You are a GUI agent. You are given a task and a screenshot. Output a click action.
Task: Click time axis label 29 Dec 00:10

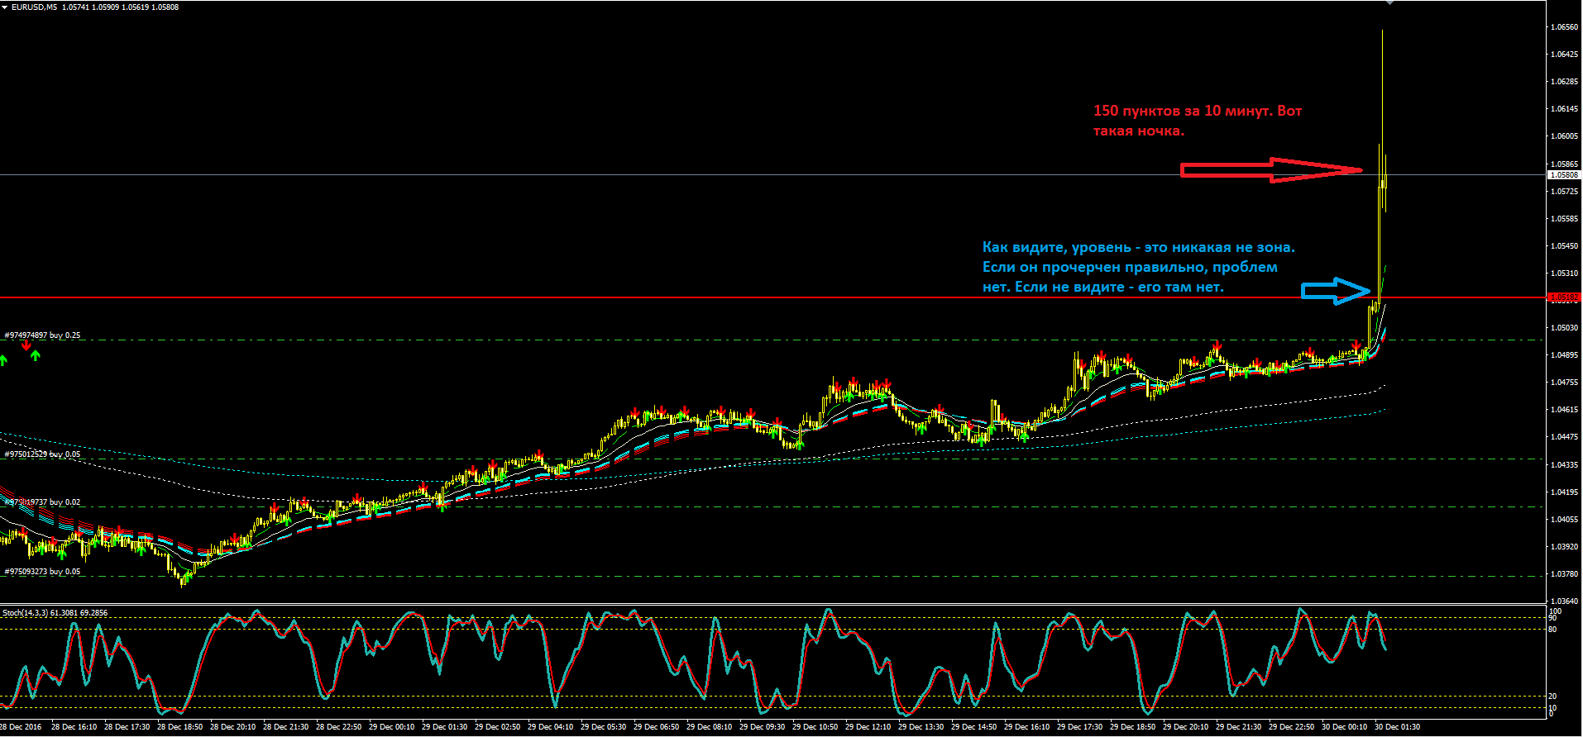pos(392,727)
